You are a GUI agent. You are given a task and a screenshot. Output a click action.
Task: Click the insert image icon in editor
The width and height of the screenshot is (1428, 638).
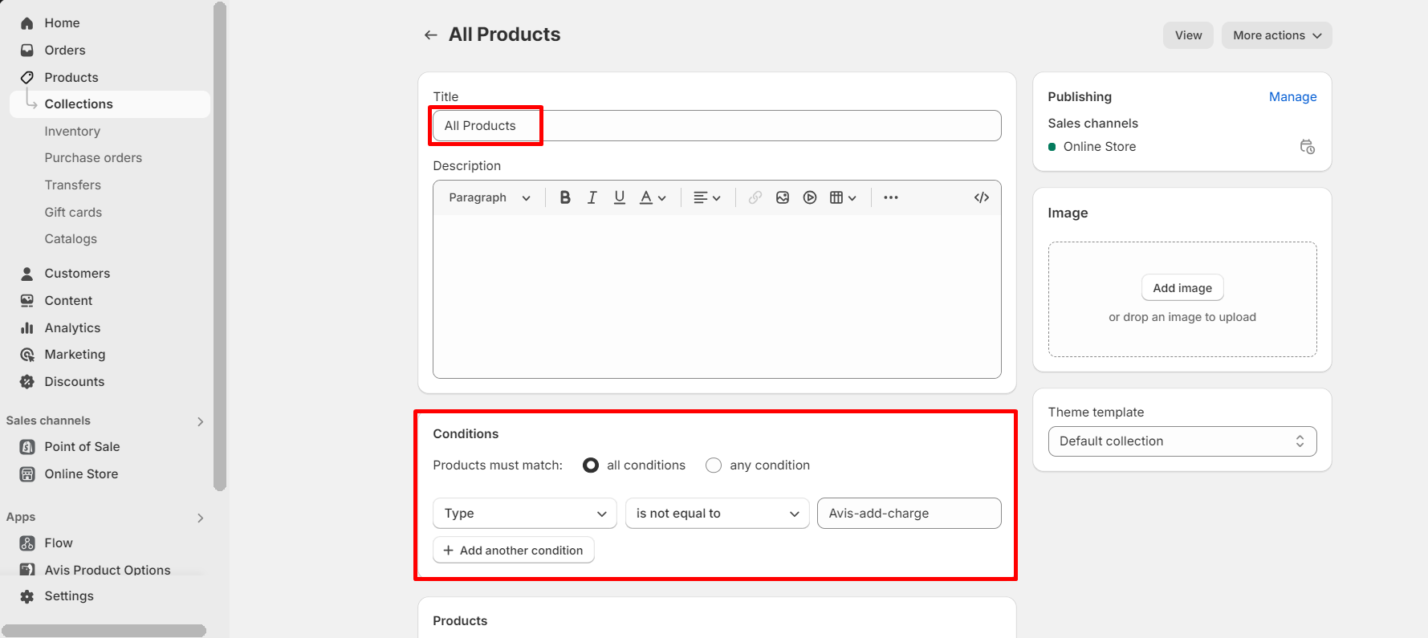783,197
